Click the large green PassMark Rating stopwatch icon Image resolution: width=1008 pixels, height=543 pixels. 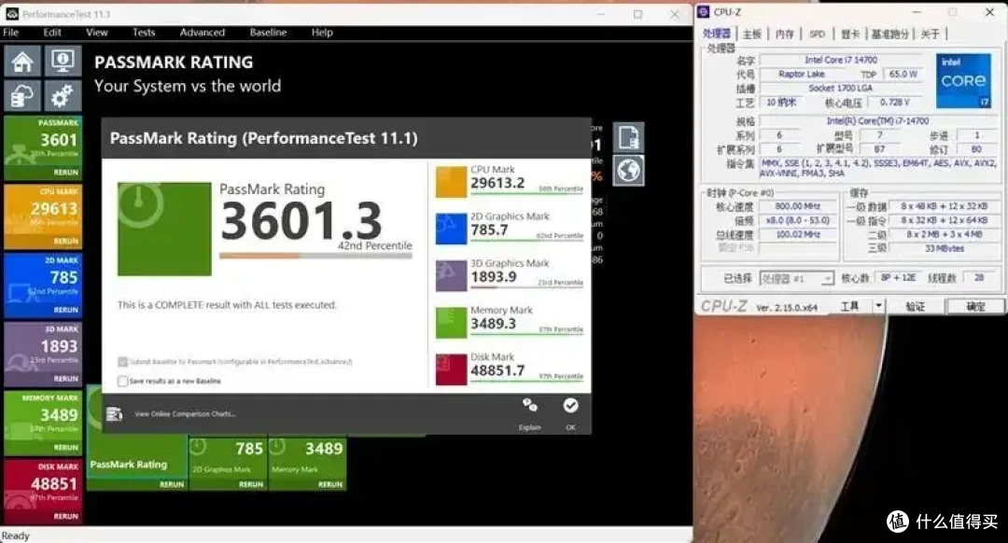click(164, 229)
